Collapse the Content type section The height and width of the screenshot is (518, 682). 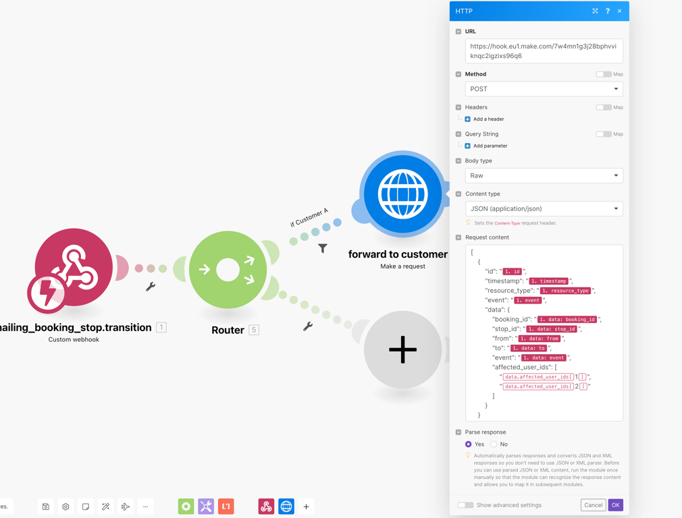point(458,194)
